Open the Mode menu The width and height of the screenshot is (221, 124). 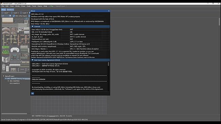[x=17, y=6]
